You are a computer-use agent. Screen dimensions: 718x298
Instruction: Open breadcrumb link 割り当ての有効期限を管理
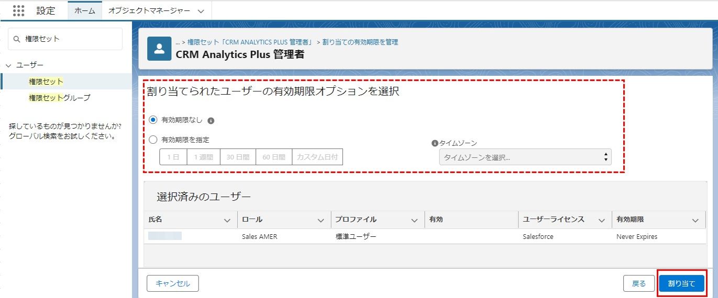point(360,42)
